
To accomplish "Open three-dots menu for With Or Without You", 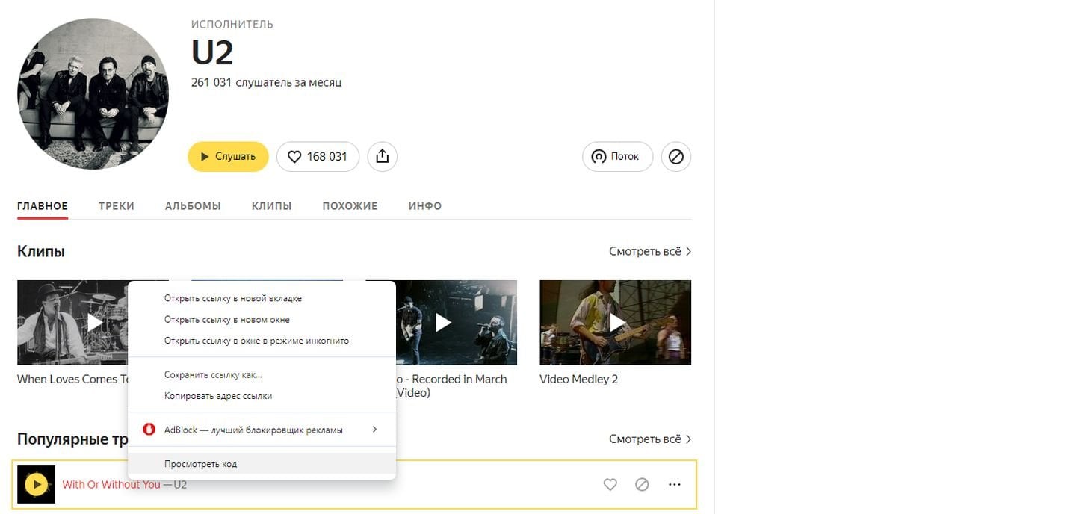I will pos(675,485).
